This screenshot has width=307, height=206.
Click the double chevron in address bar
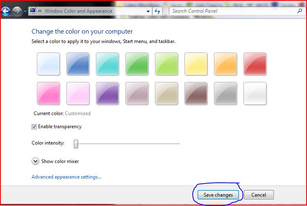click(x=40, y=11)
